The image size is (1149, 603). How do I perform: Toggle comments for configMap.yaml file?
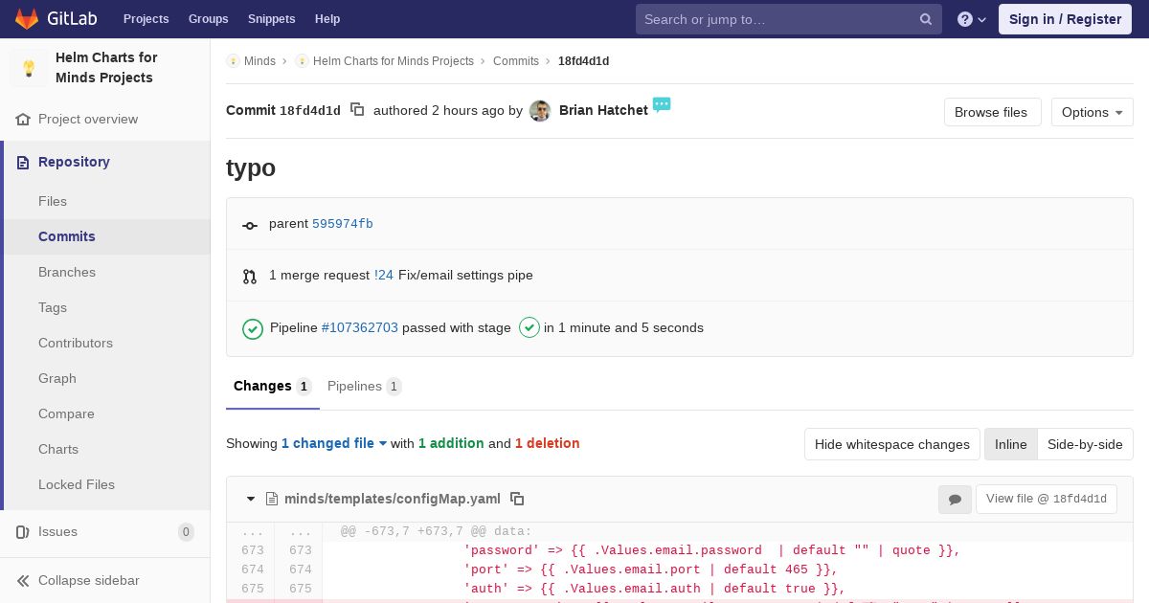(x=955, y=500)
